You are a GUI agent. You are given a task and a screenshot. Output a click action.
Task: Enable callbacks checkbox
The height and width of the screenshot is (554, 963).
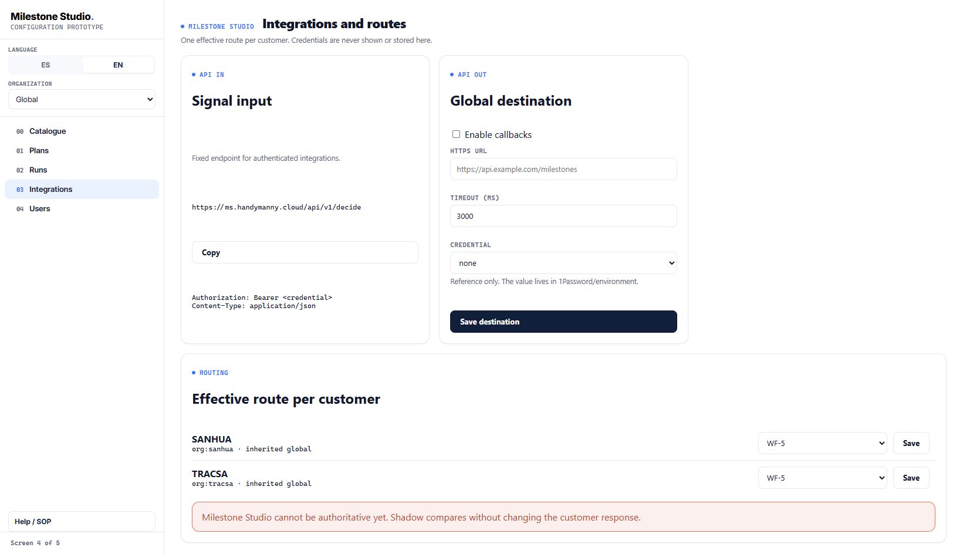coord(456,134)
